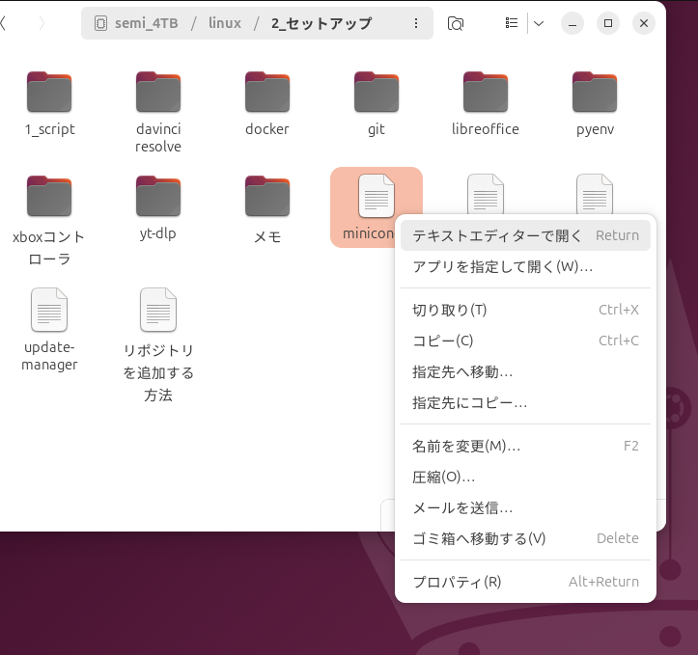Maximize the file manager window
This screenshot has height=655, width=698.
[x=608, y=23]
